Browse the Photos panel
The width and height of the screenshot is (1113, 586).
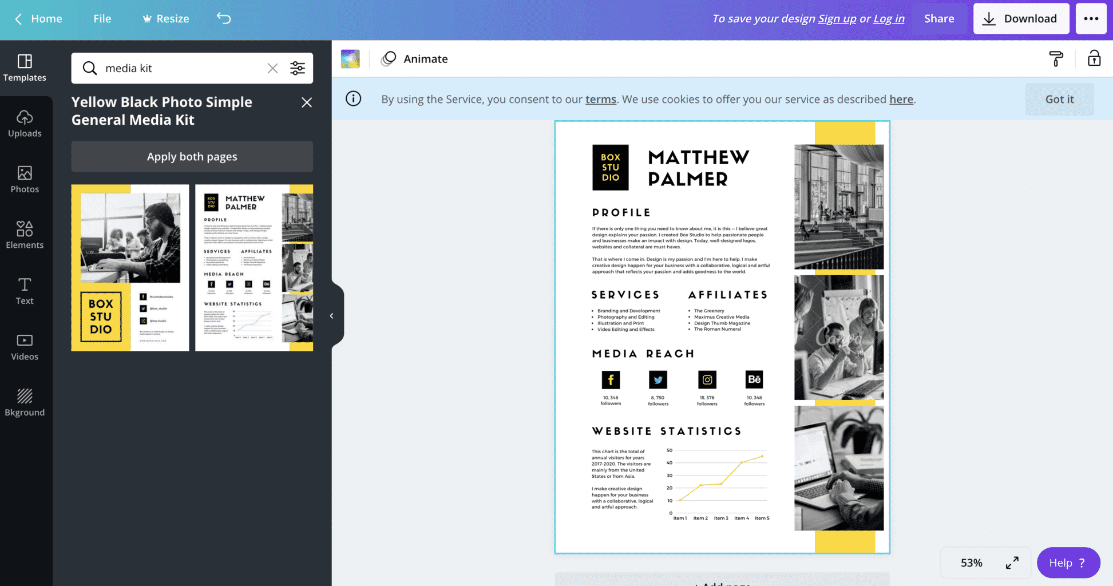[x=25, y=179]
